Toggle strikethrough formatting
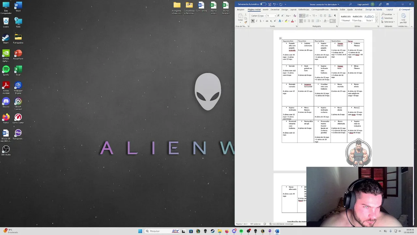Screen dimensions: 417x235 click(267, 21)
